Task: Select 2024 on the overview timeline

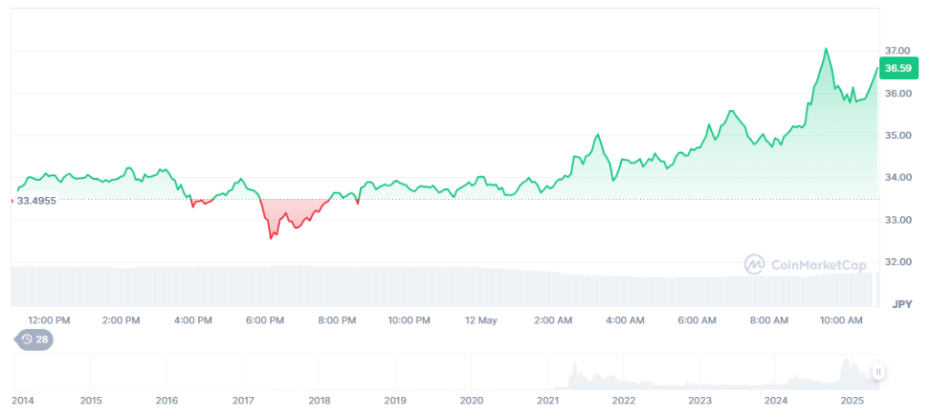Action: click(776, 401)
